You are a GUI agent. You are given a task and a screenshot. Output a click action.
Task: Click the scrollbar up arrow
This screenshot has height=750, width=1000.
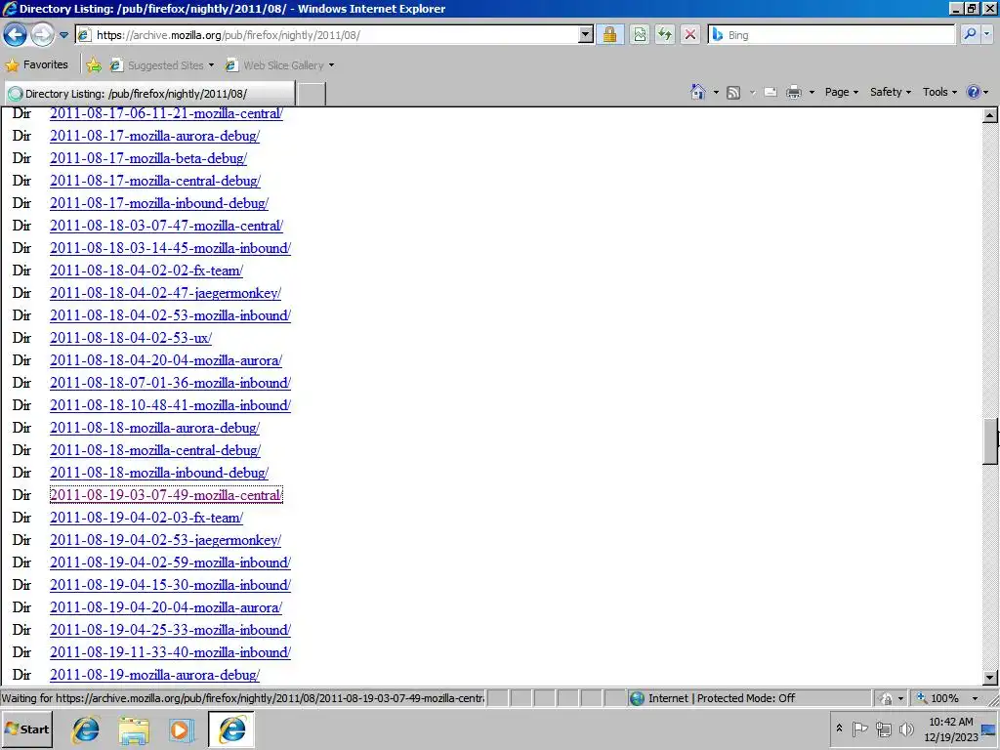(990, 115)
